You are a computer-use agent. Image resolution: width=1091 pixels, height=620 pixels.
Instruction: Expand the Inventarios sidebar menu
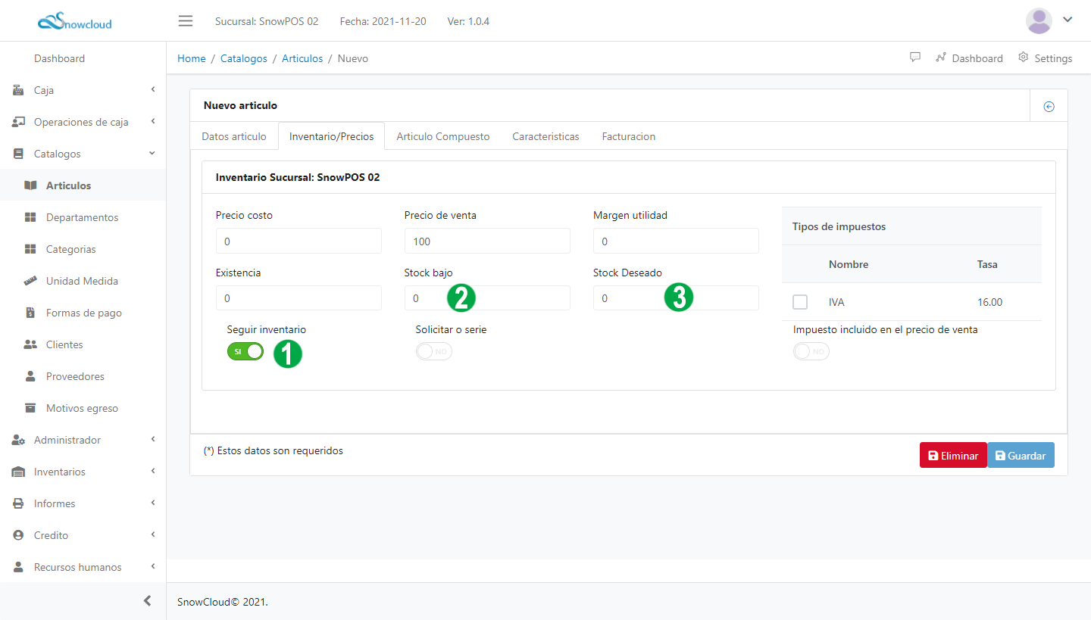(83, 472)
